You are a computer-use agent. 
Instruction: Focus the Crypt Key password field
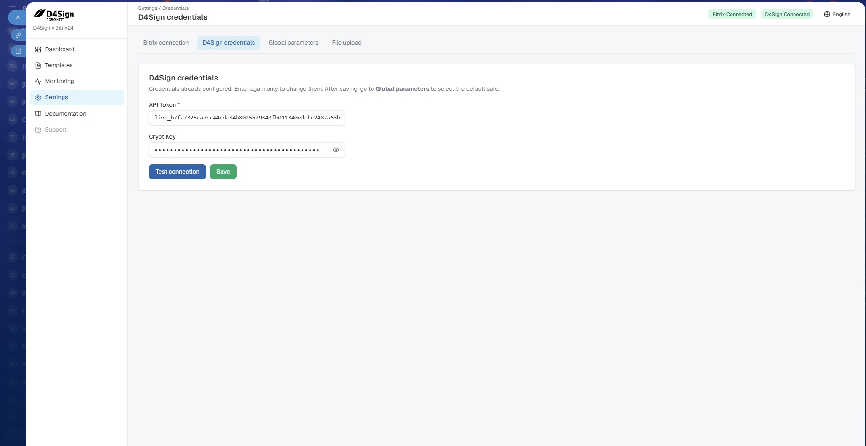click(247, 150)
